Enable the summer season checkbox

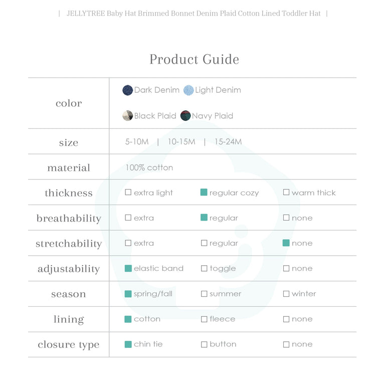tap(204, 294)
